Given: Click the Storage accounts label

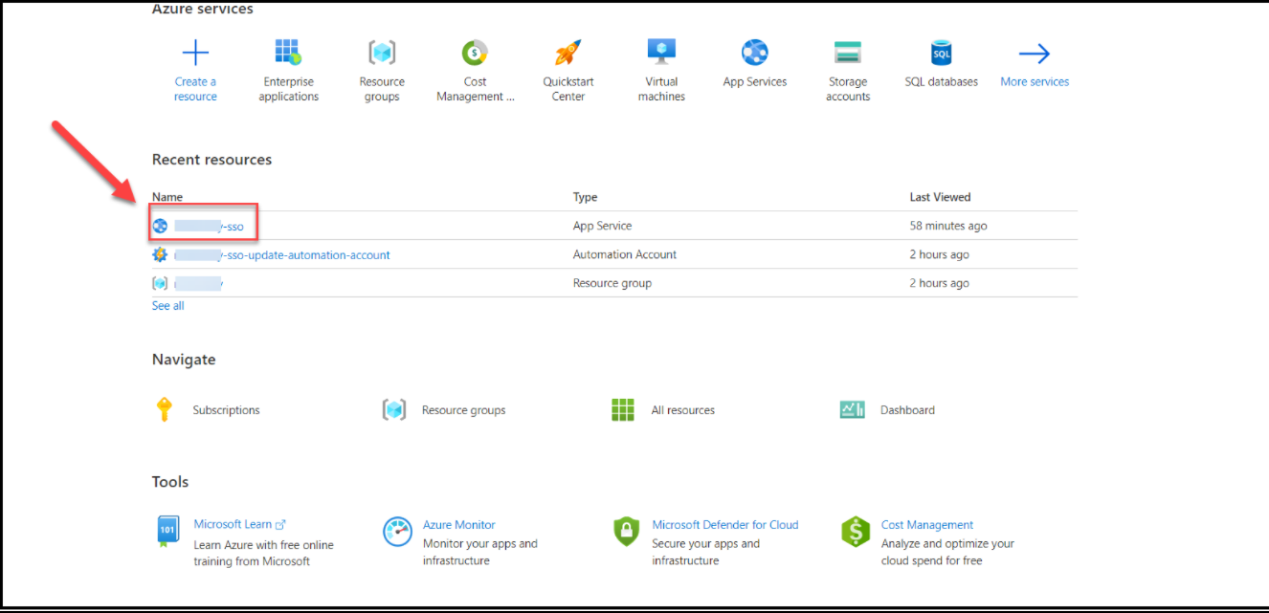Looking at the screenshot, I should [848, 89].
